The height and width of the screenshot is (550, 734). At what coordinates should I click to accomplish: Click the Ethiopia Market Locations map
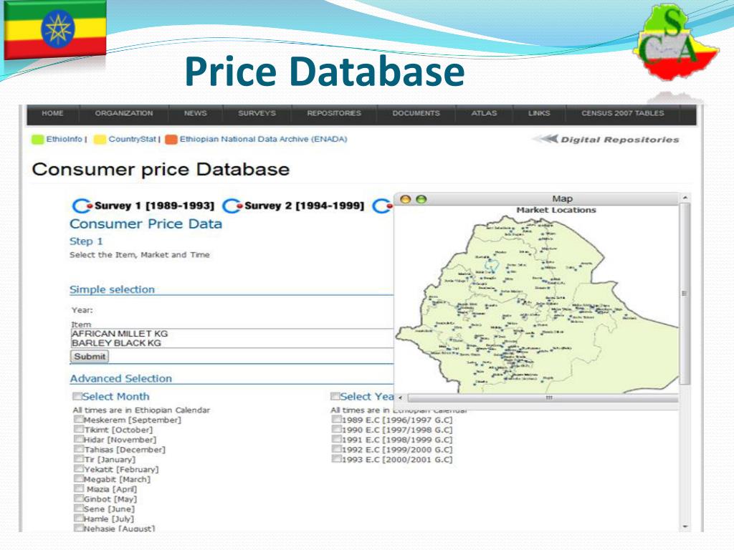[537, 304]
